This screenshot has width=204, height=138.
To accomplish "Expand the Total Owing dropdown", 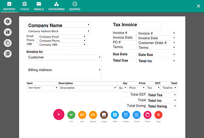I will (x=175, y=106).
